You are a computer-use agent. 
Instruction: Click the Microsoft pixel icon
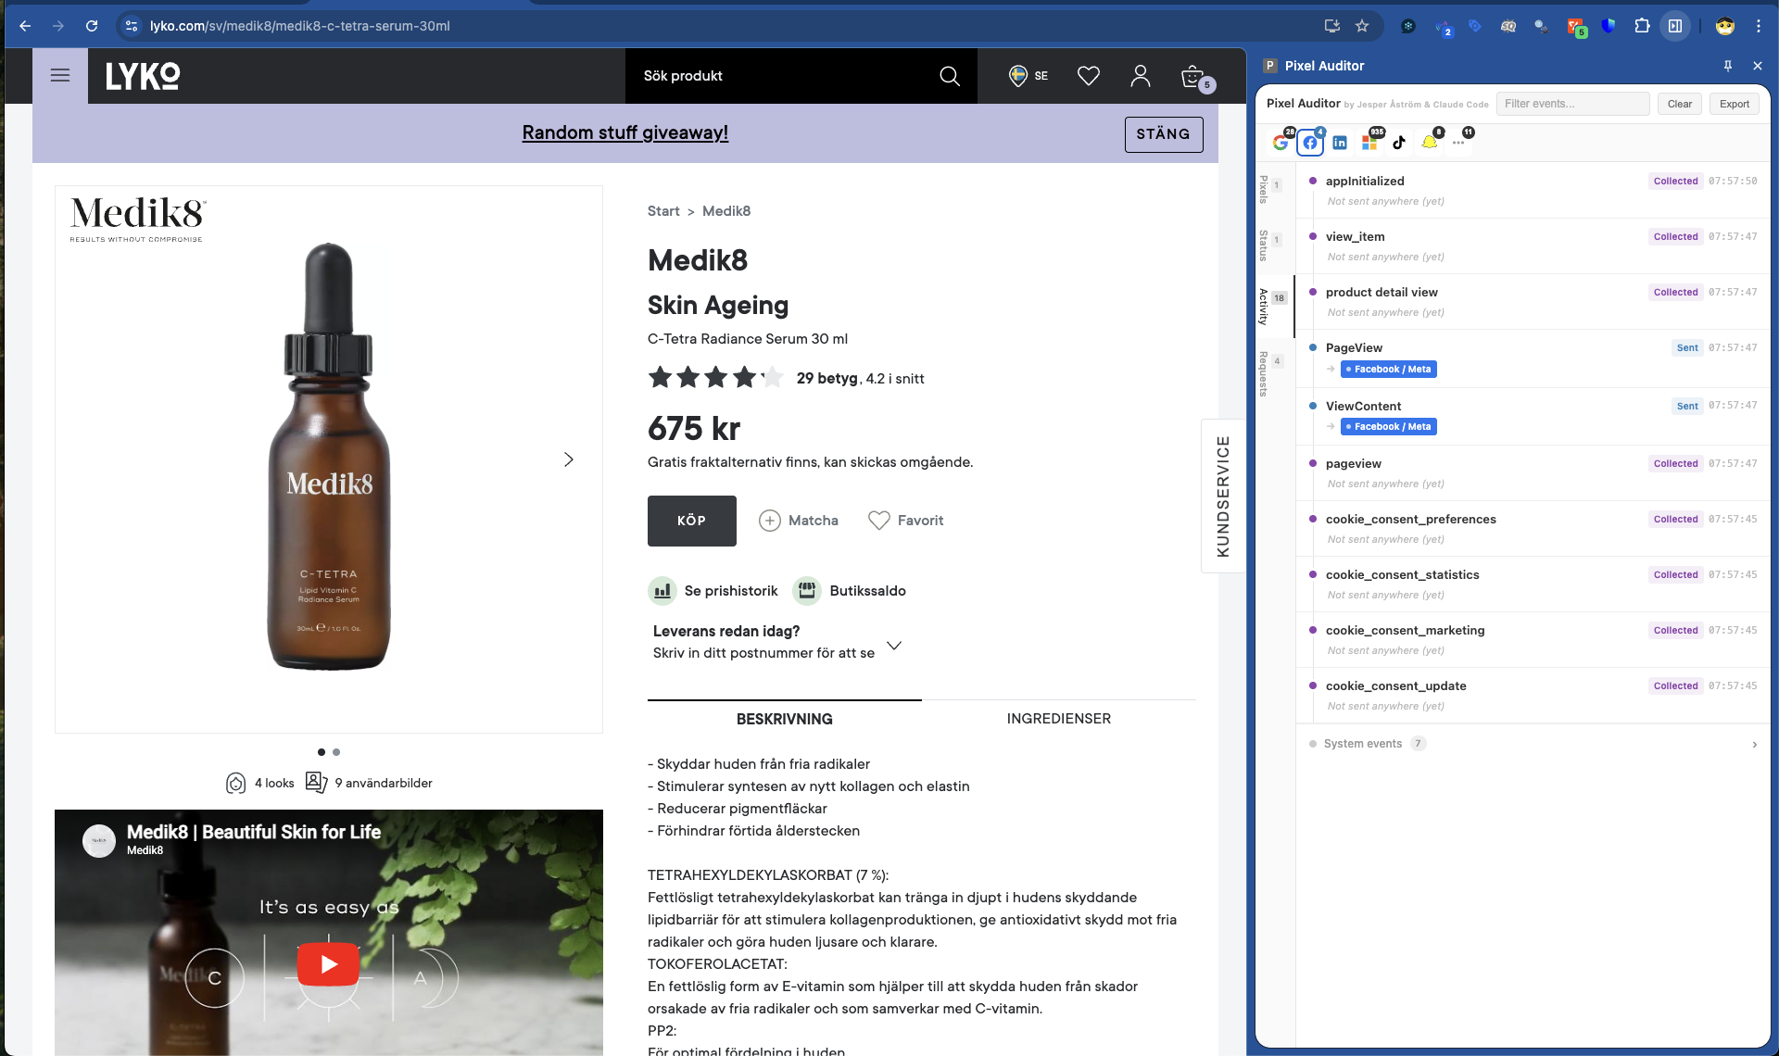[1369, 143]
